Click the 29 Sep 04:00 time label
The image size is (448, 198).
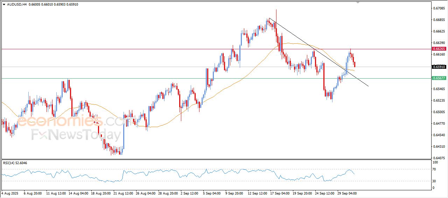(346, 193)
